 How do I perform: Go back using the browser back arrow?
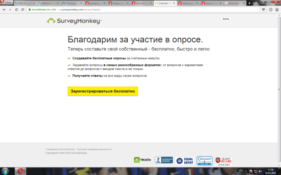click(x=4, y=9)
